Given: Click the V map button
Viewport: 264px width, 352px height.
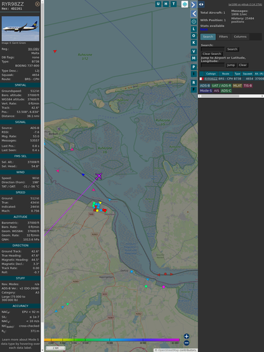Looking at the screenshot, I should click(x=194, y=51).
